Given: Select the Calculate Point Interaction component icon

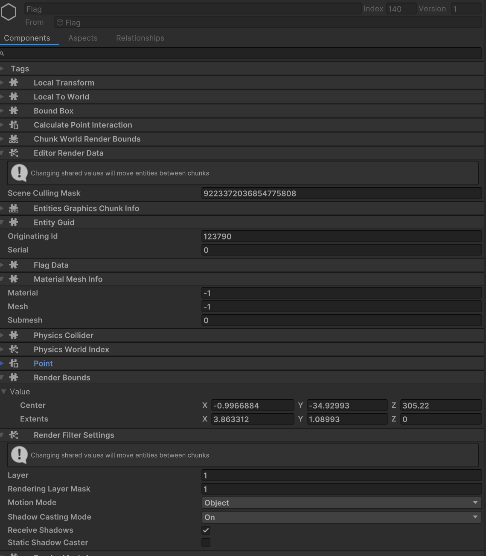Looking at the screenshot, I should pyautogui.click(x=13, y=124).
